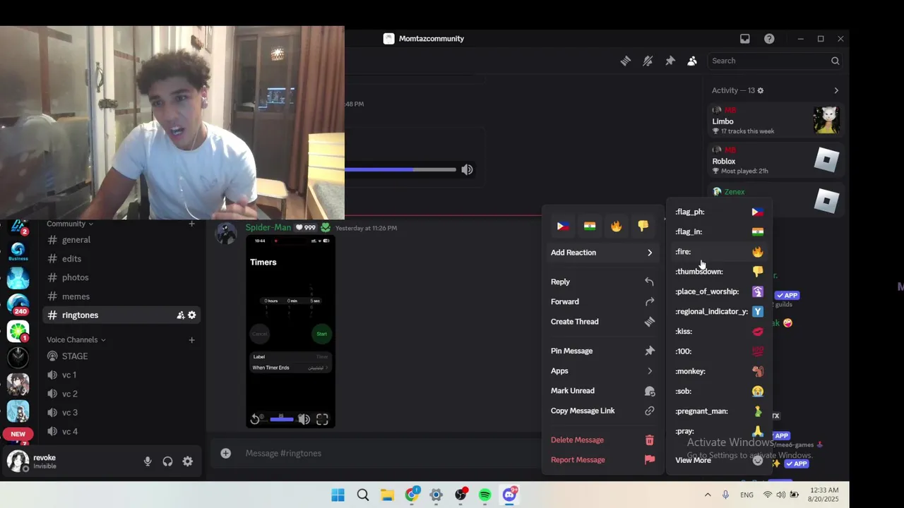Image resolution: width=904 pixels, height=508 pixels.
Task: Select Report Message option
Action: tap(602, 460)
